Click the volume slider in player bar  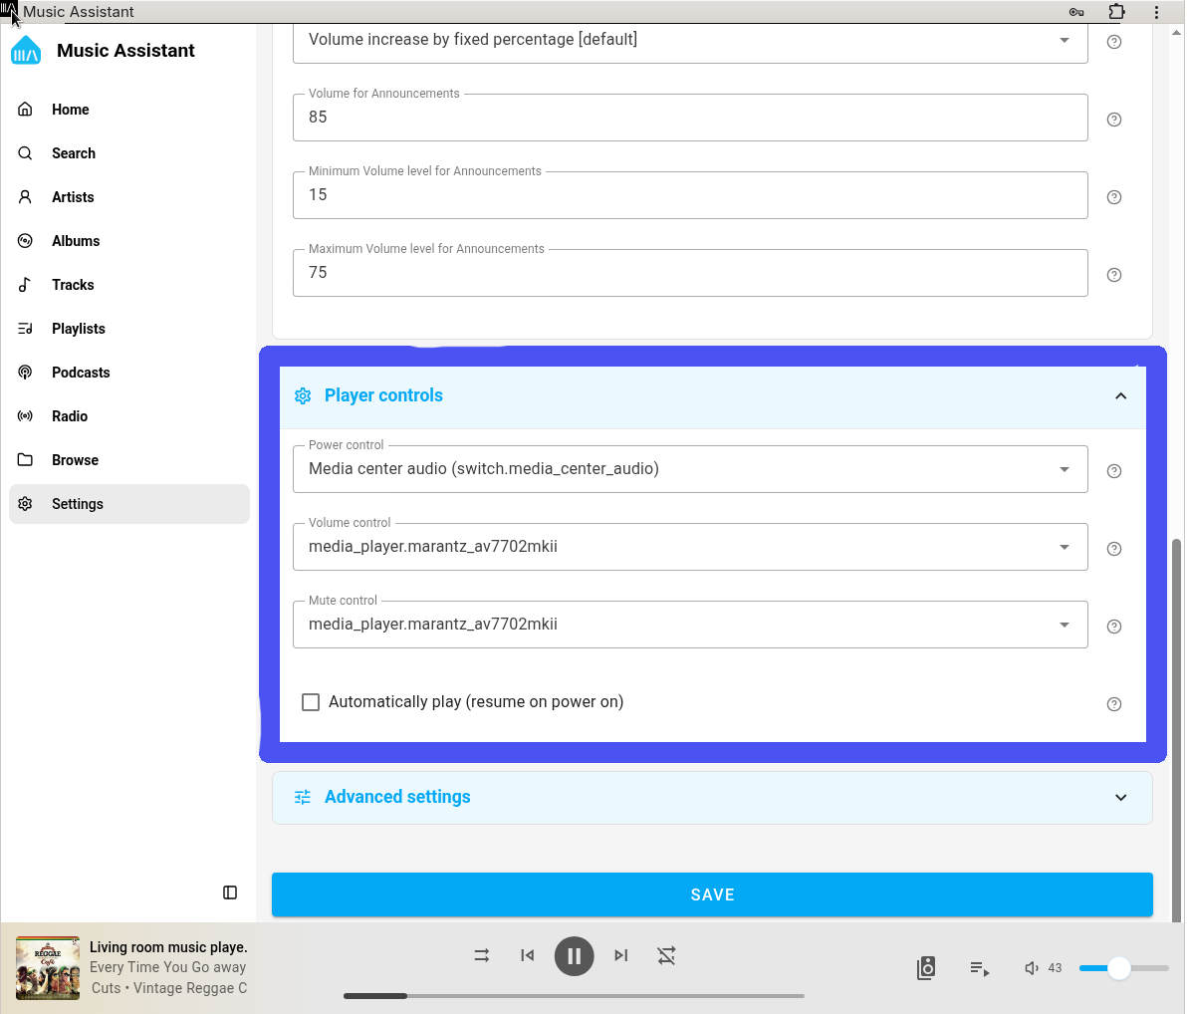click(1123, 968)
